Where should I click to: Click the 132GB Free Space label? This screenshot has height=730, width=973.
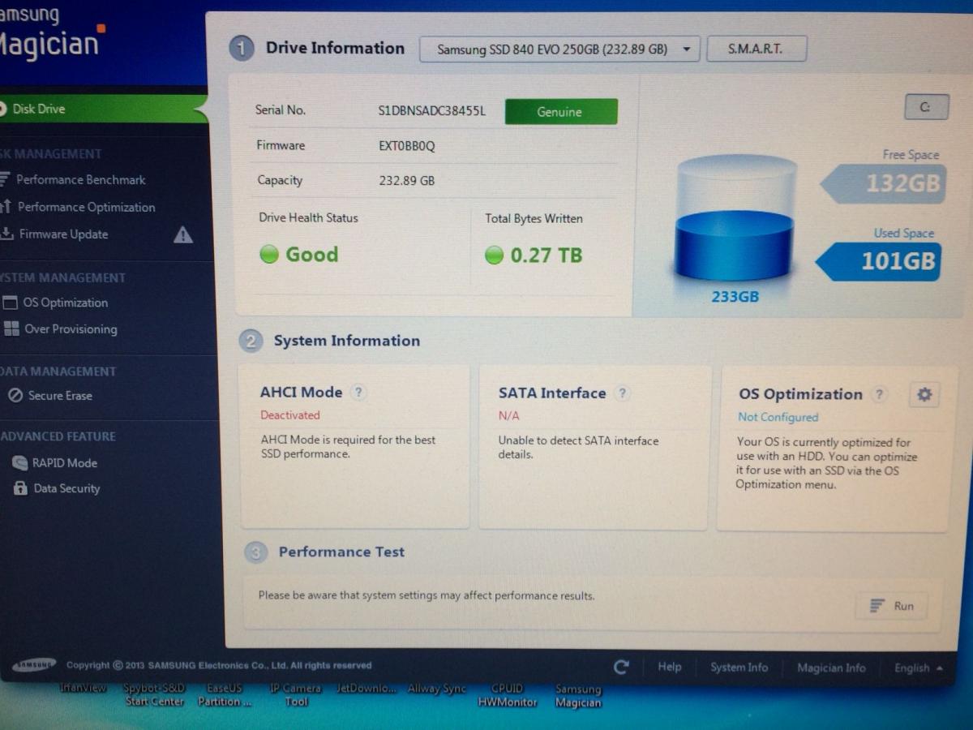pyautogui.click(x=884, y=183)
